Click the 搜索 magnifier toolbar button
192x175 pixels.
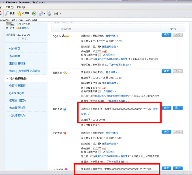coord(10,13)
